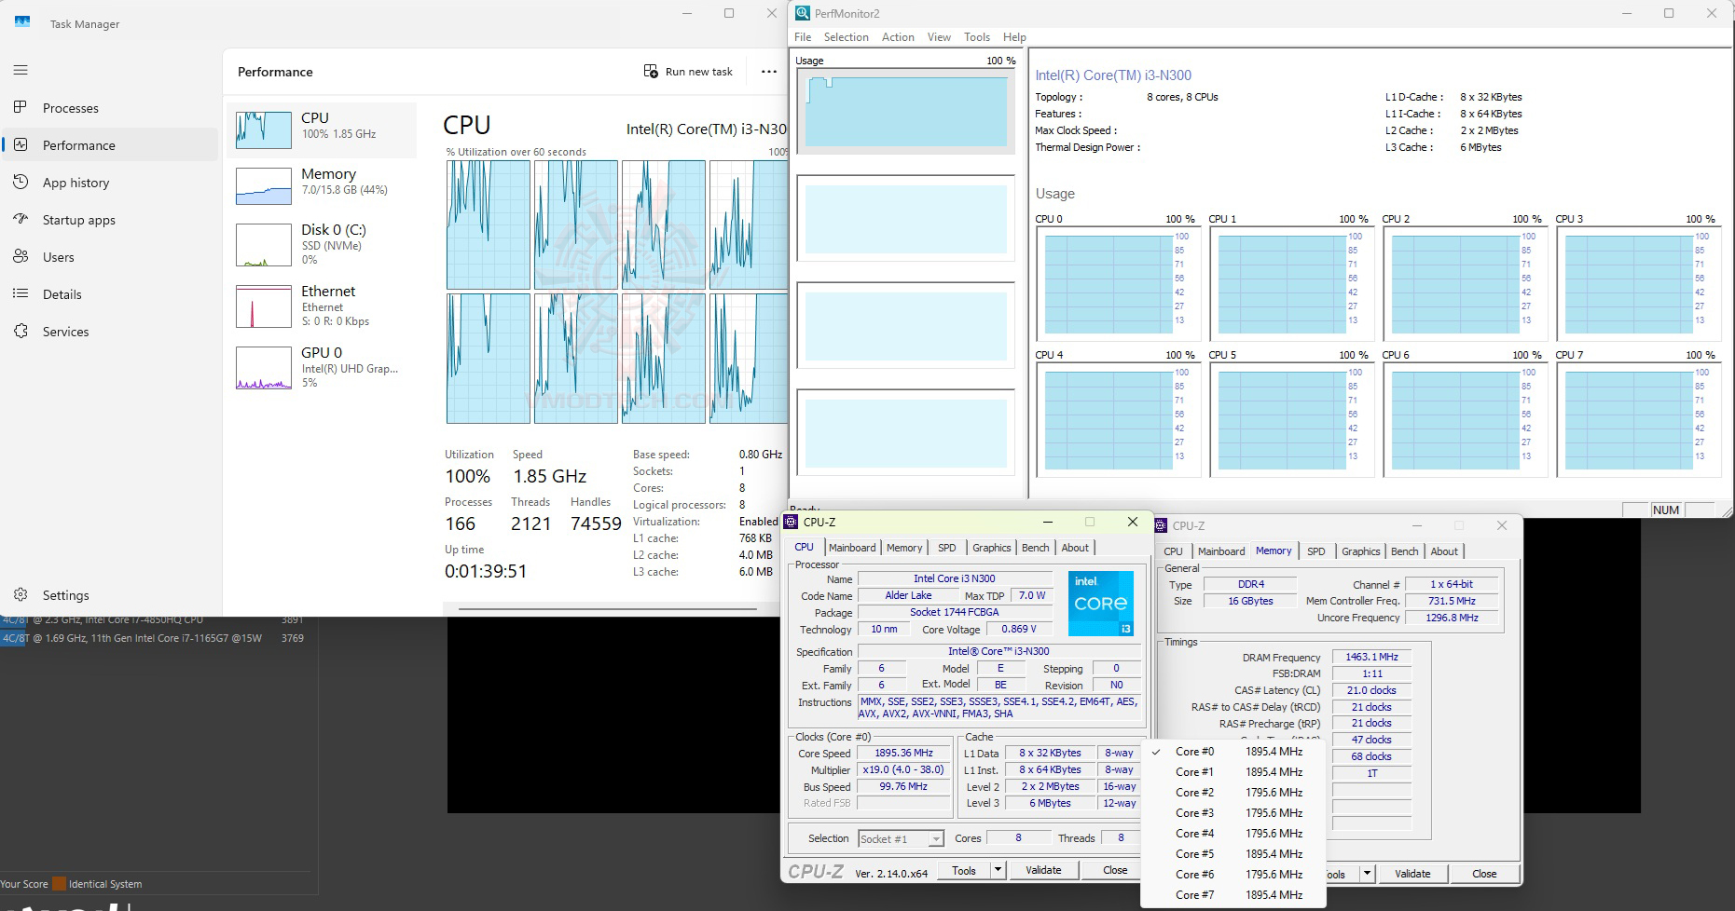The image size is (1735, 911).
Task: Click Validate in front CPU-Z window
Action: pos(1043,870)
